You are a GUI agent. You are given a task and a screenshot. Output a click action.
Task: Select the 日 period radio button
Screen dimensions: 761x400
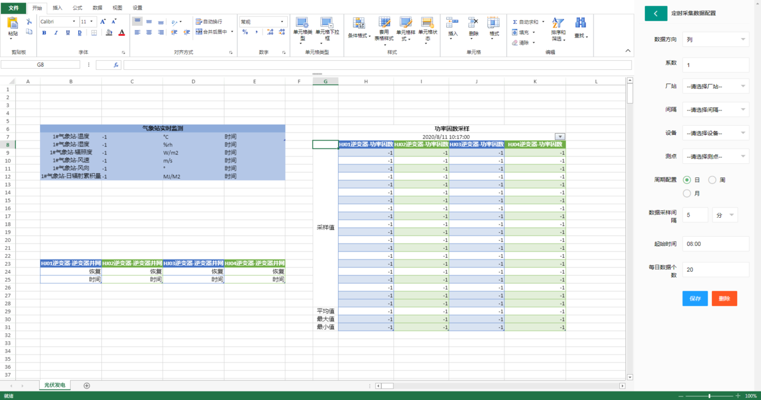(687, 180)
